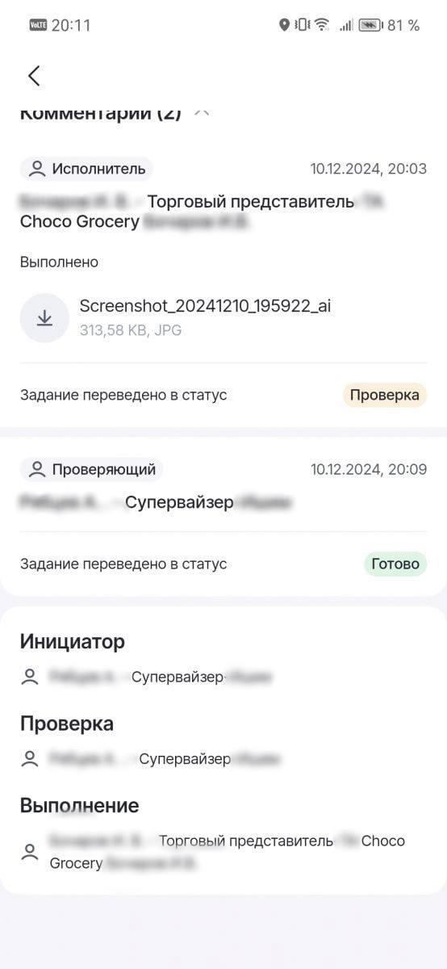The width and height of the screenshot is (447, 969).
Task: Tap the vibrate mode status icon
Action: pos(302,25)
